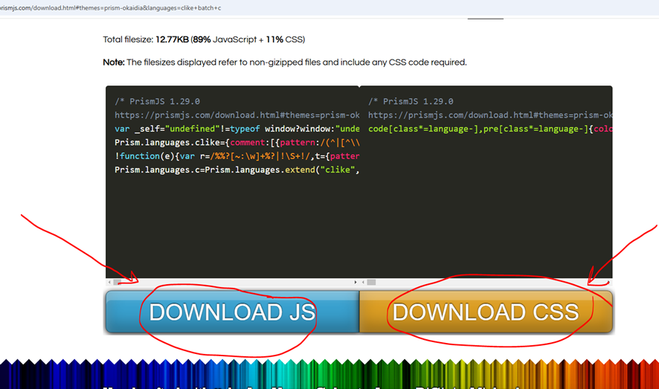Click the DOWNLOAD CSS button
The width and height of the screenshot is (659, 389).
click(x=486, y=312)
